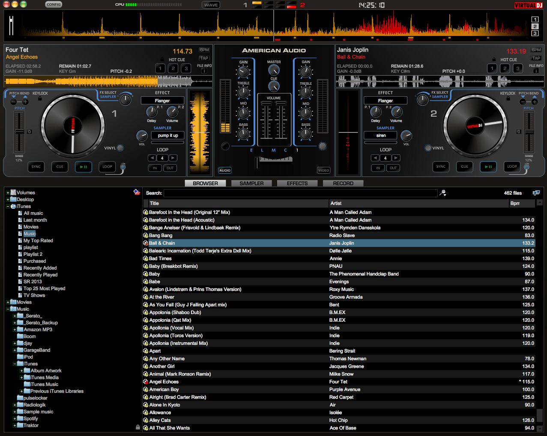Toggle the keylock padlock on deck 2
This screenshot has height=436, width=547.
pyautogui.click(x=508, y=98)
